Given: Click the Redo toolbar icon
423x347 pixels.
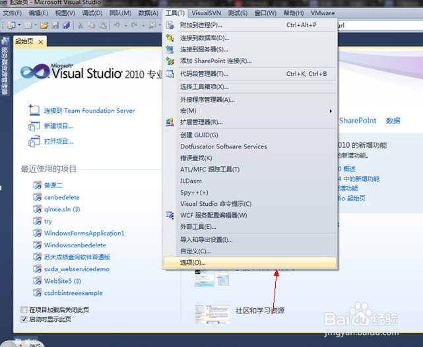Looking at the screenshot, I should [x=134, y=25].
